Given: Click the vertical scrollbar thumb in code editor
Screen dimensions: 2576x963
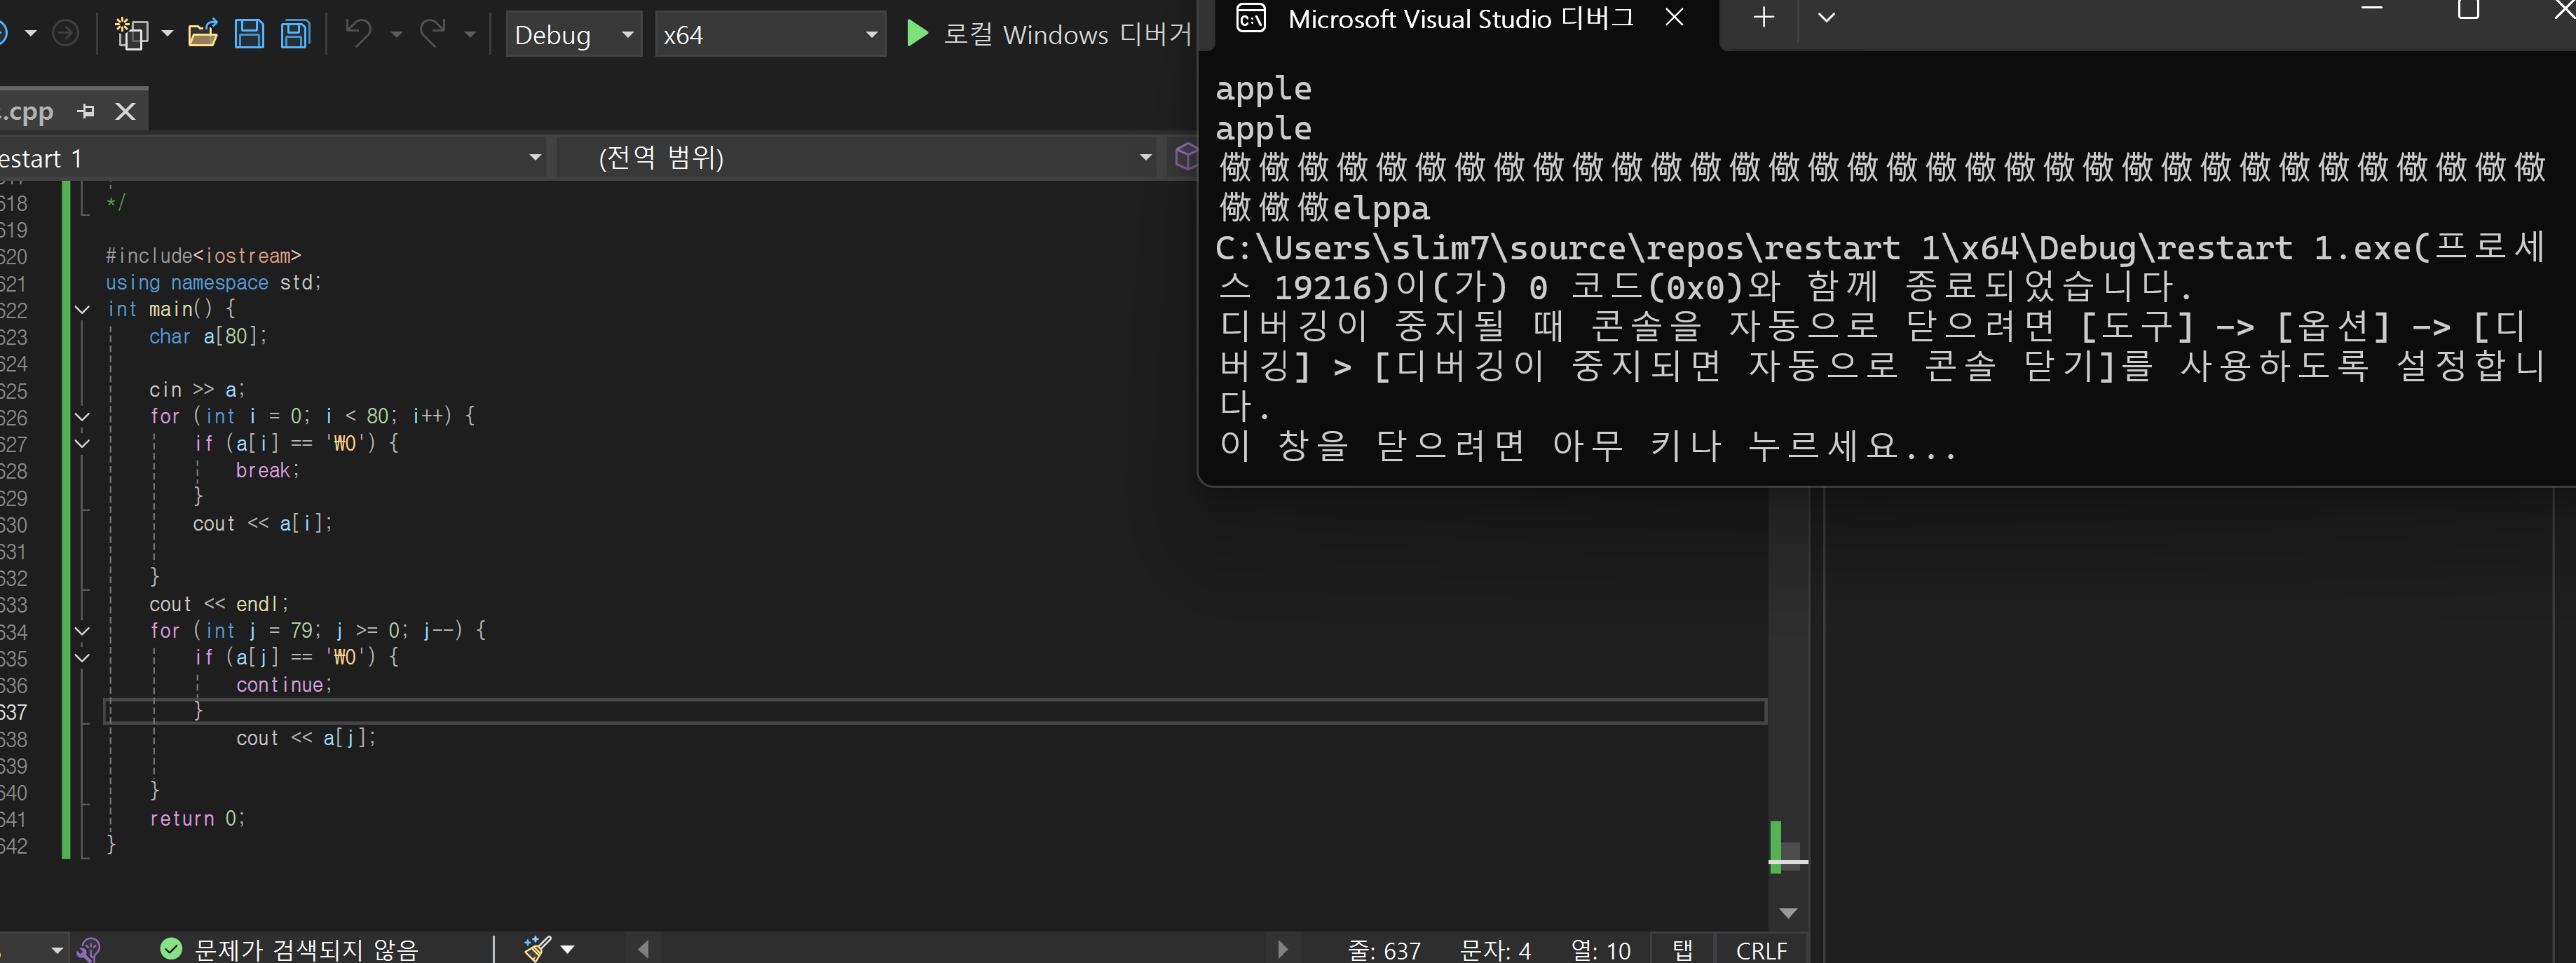Looking at the screenshot, I should click(x=1789, y=857).
